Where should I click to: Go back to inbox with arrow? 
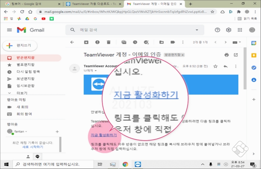72,42
